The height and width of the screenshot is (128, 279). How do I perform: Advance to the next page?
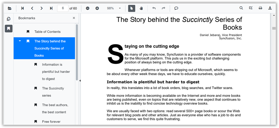[x=42, y=8]
